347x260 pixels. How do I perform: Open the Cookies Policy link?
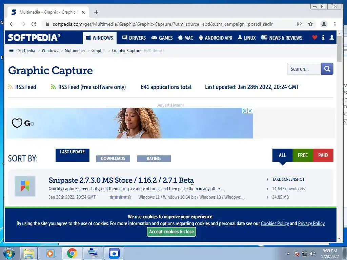click(x=275, y=223)
